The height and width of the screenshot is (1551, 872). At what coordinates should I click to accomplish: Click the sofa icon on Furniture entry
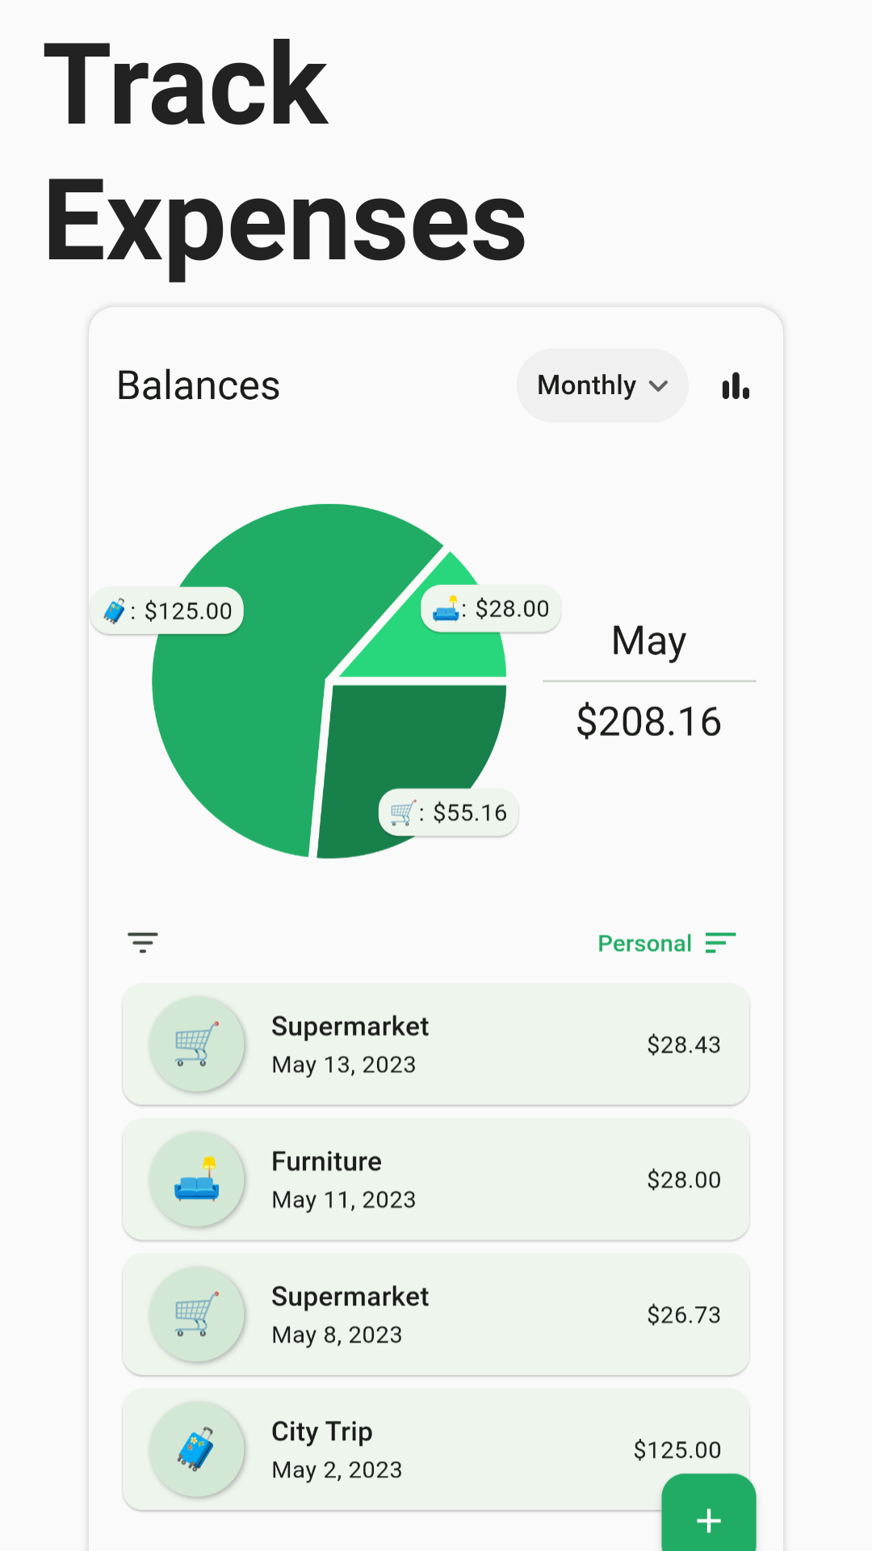pos(196,1179)
